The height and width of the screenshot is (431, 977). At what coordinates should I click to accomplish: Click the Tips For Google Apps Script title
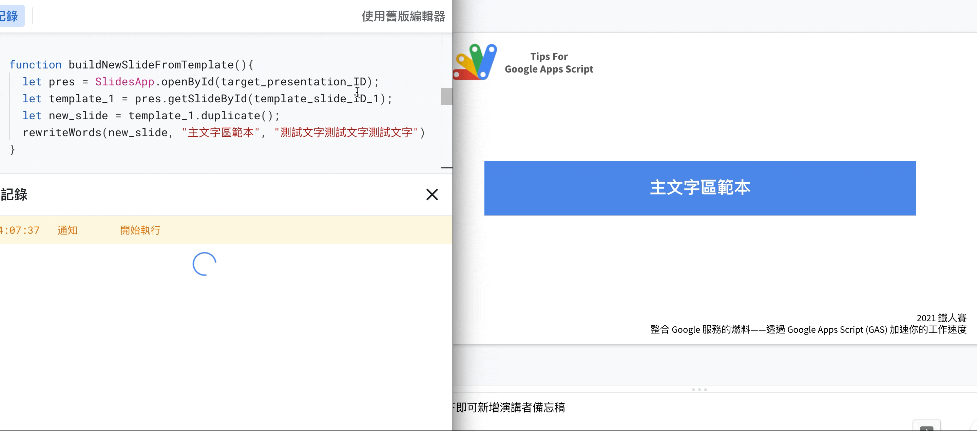pyautogui.click(x=549, y=62)
